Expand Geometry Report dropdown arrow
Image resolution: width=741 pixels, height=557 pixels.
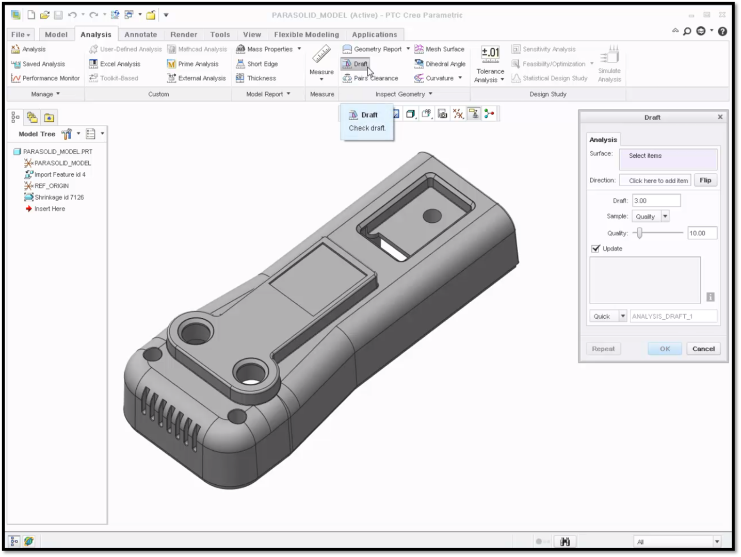[408, 49]
